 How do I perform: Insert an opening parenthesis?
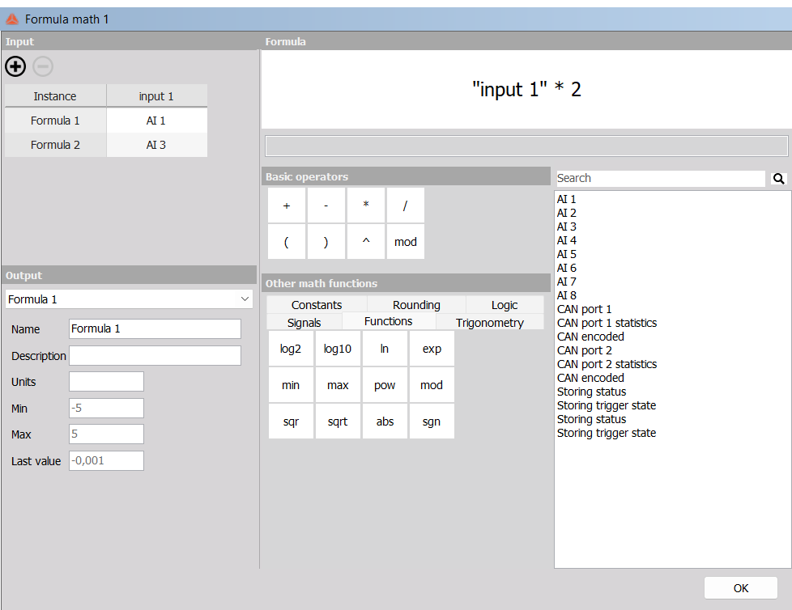(x=287, y=242)
